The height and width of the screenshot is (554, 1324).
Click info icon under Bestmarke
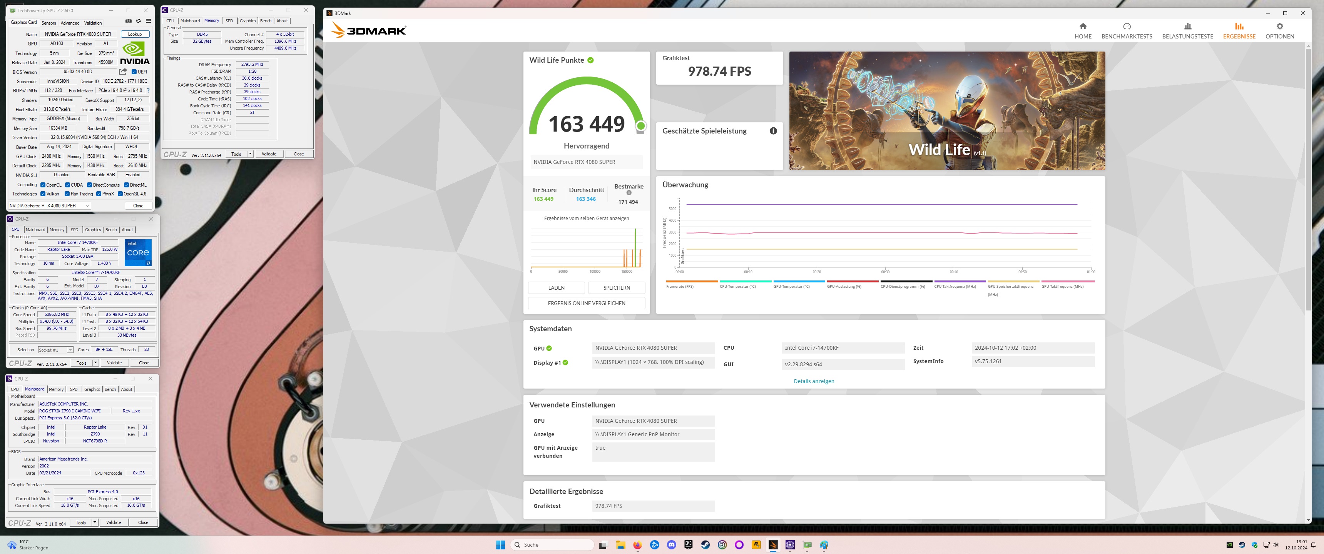click(x=629, y=193)
